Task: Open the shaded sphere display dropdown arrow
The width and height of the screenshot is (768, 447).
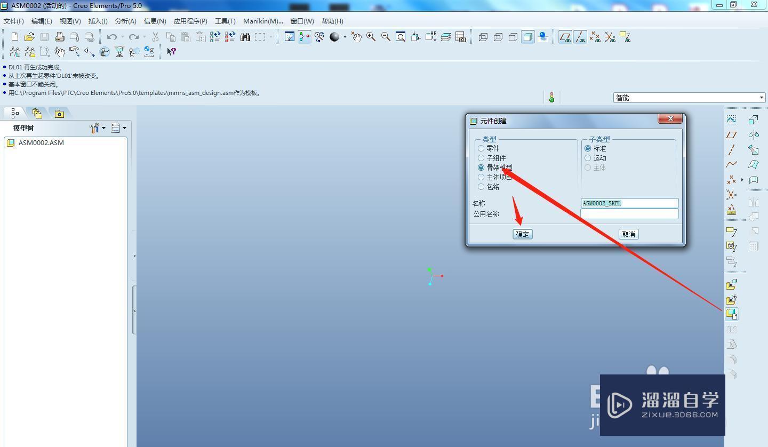Action: click(x=345, y=37)
